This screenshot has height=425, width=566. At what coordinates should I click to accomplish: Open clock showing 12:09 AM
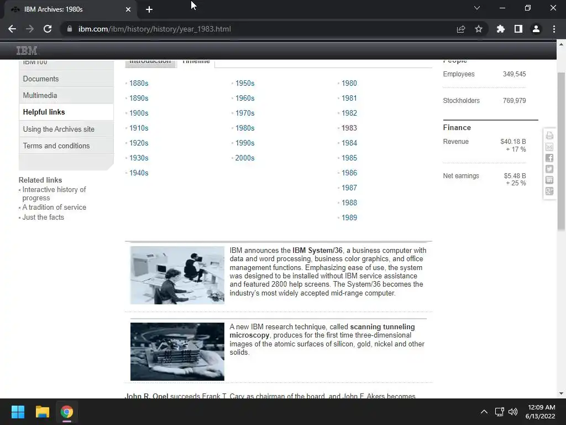[x=540, y=412]
